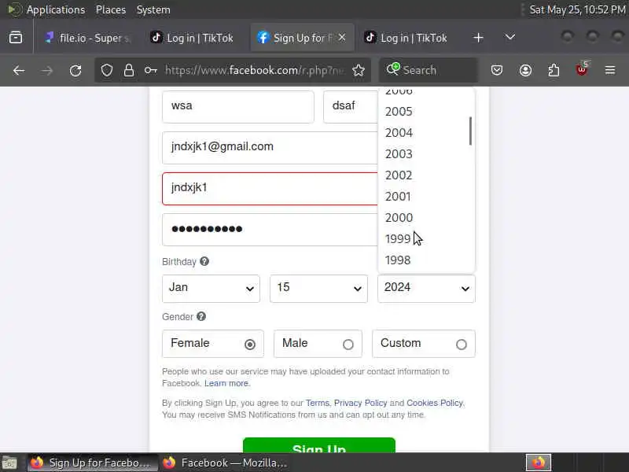The image size is (629, 472).
Task: Click the show desktop icon in the bottom panel
Action: pyautogui.click(x=9, y=463)
